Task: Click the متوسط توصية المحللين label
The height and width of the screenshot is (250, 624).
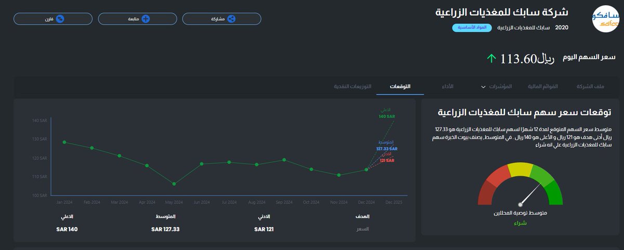Action: 521,213
